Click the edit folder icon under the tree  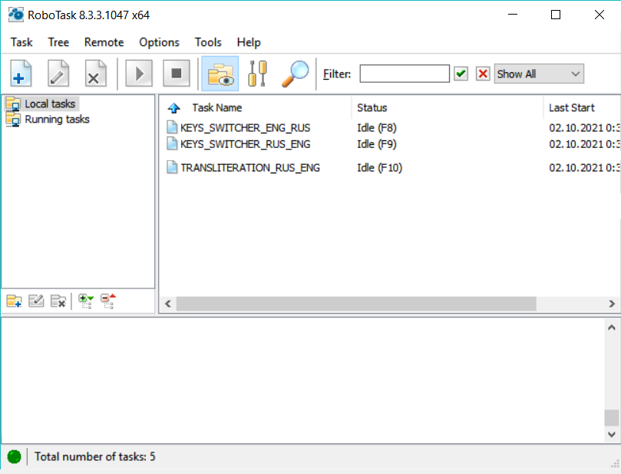[x=36, y=301]
